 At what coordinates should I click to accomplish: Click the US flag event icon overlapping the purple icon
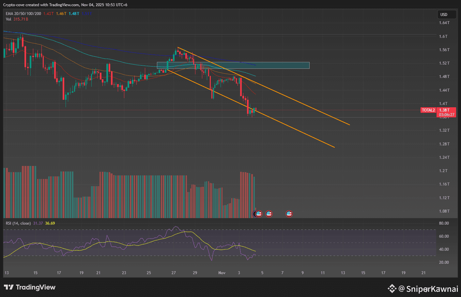coord(259,214)
